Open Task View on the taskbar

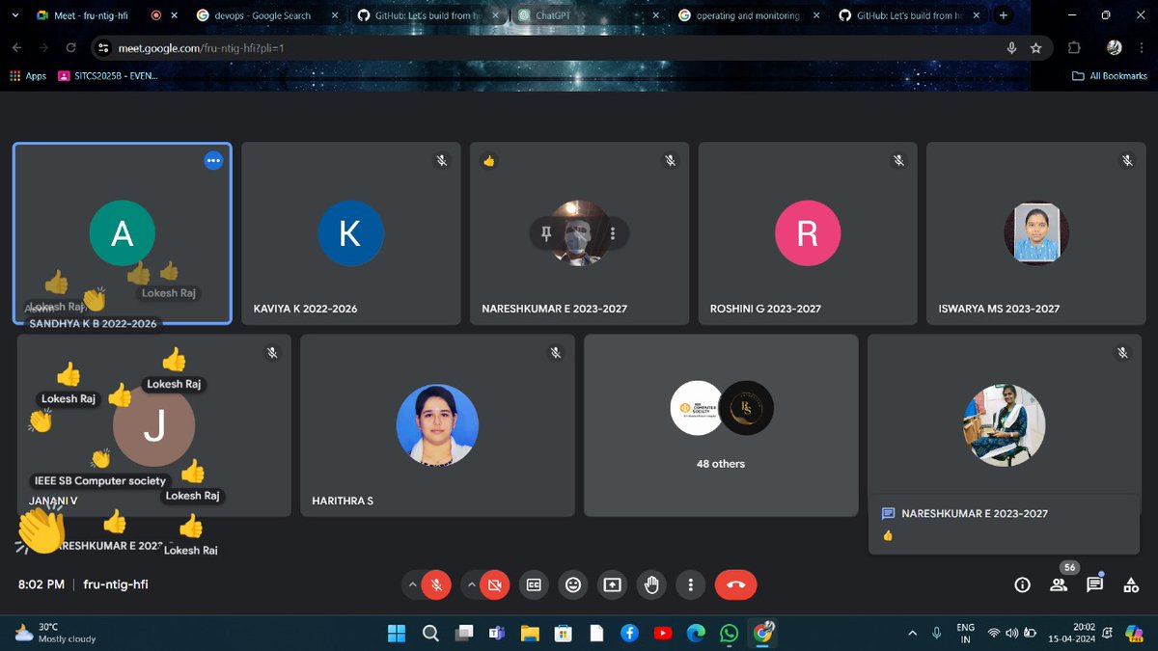click(x=464, y=633)
